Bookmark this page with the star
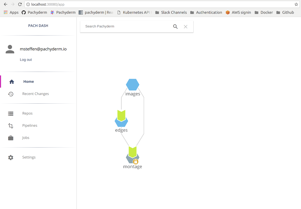Screen dimensions: 301x209 pyautogui.click(x=296, y=4)
